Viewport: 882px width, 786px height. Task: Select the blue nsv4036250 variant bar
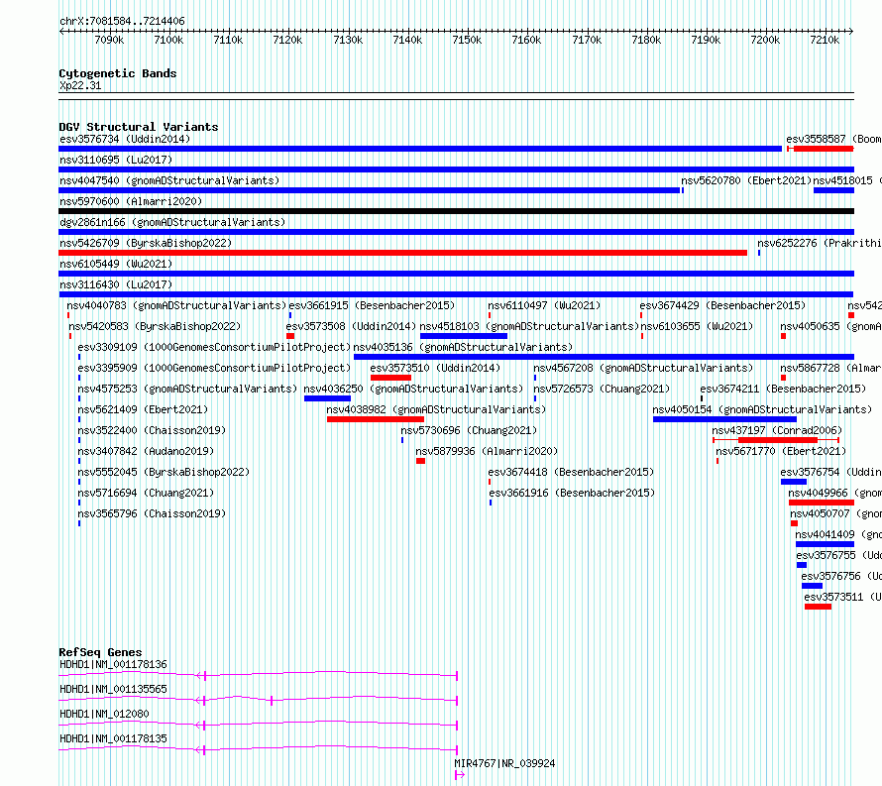click(x=327, y=398)
